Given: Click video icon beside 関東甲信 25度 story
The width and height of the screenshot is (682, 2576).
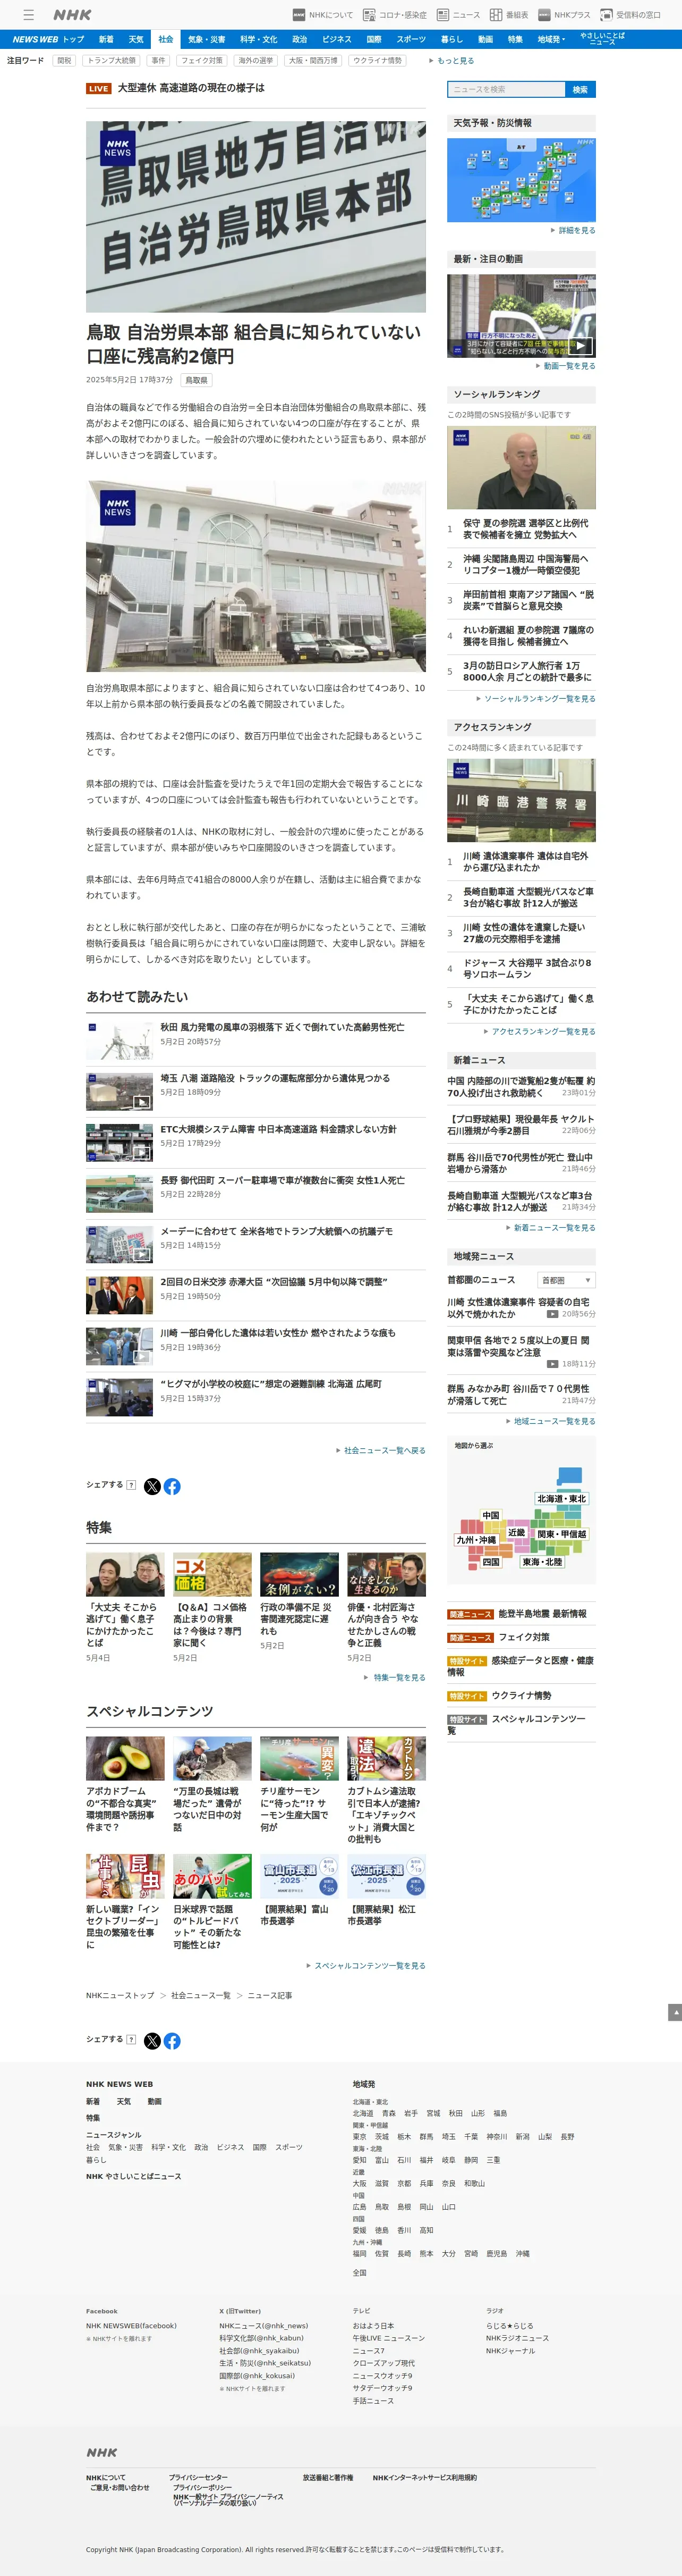Looking at the screenshot, I should (x=552, y=1363).
